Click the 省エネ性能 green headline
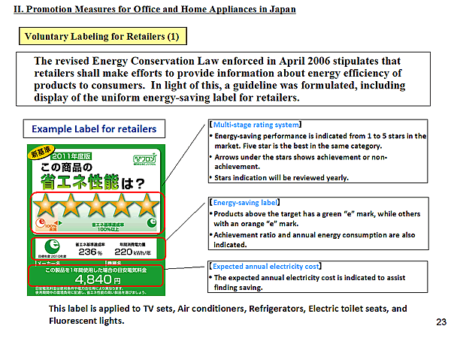This screenshot has height=338, width=451. tap(80, 182)
